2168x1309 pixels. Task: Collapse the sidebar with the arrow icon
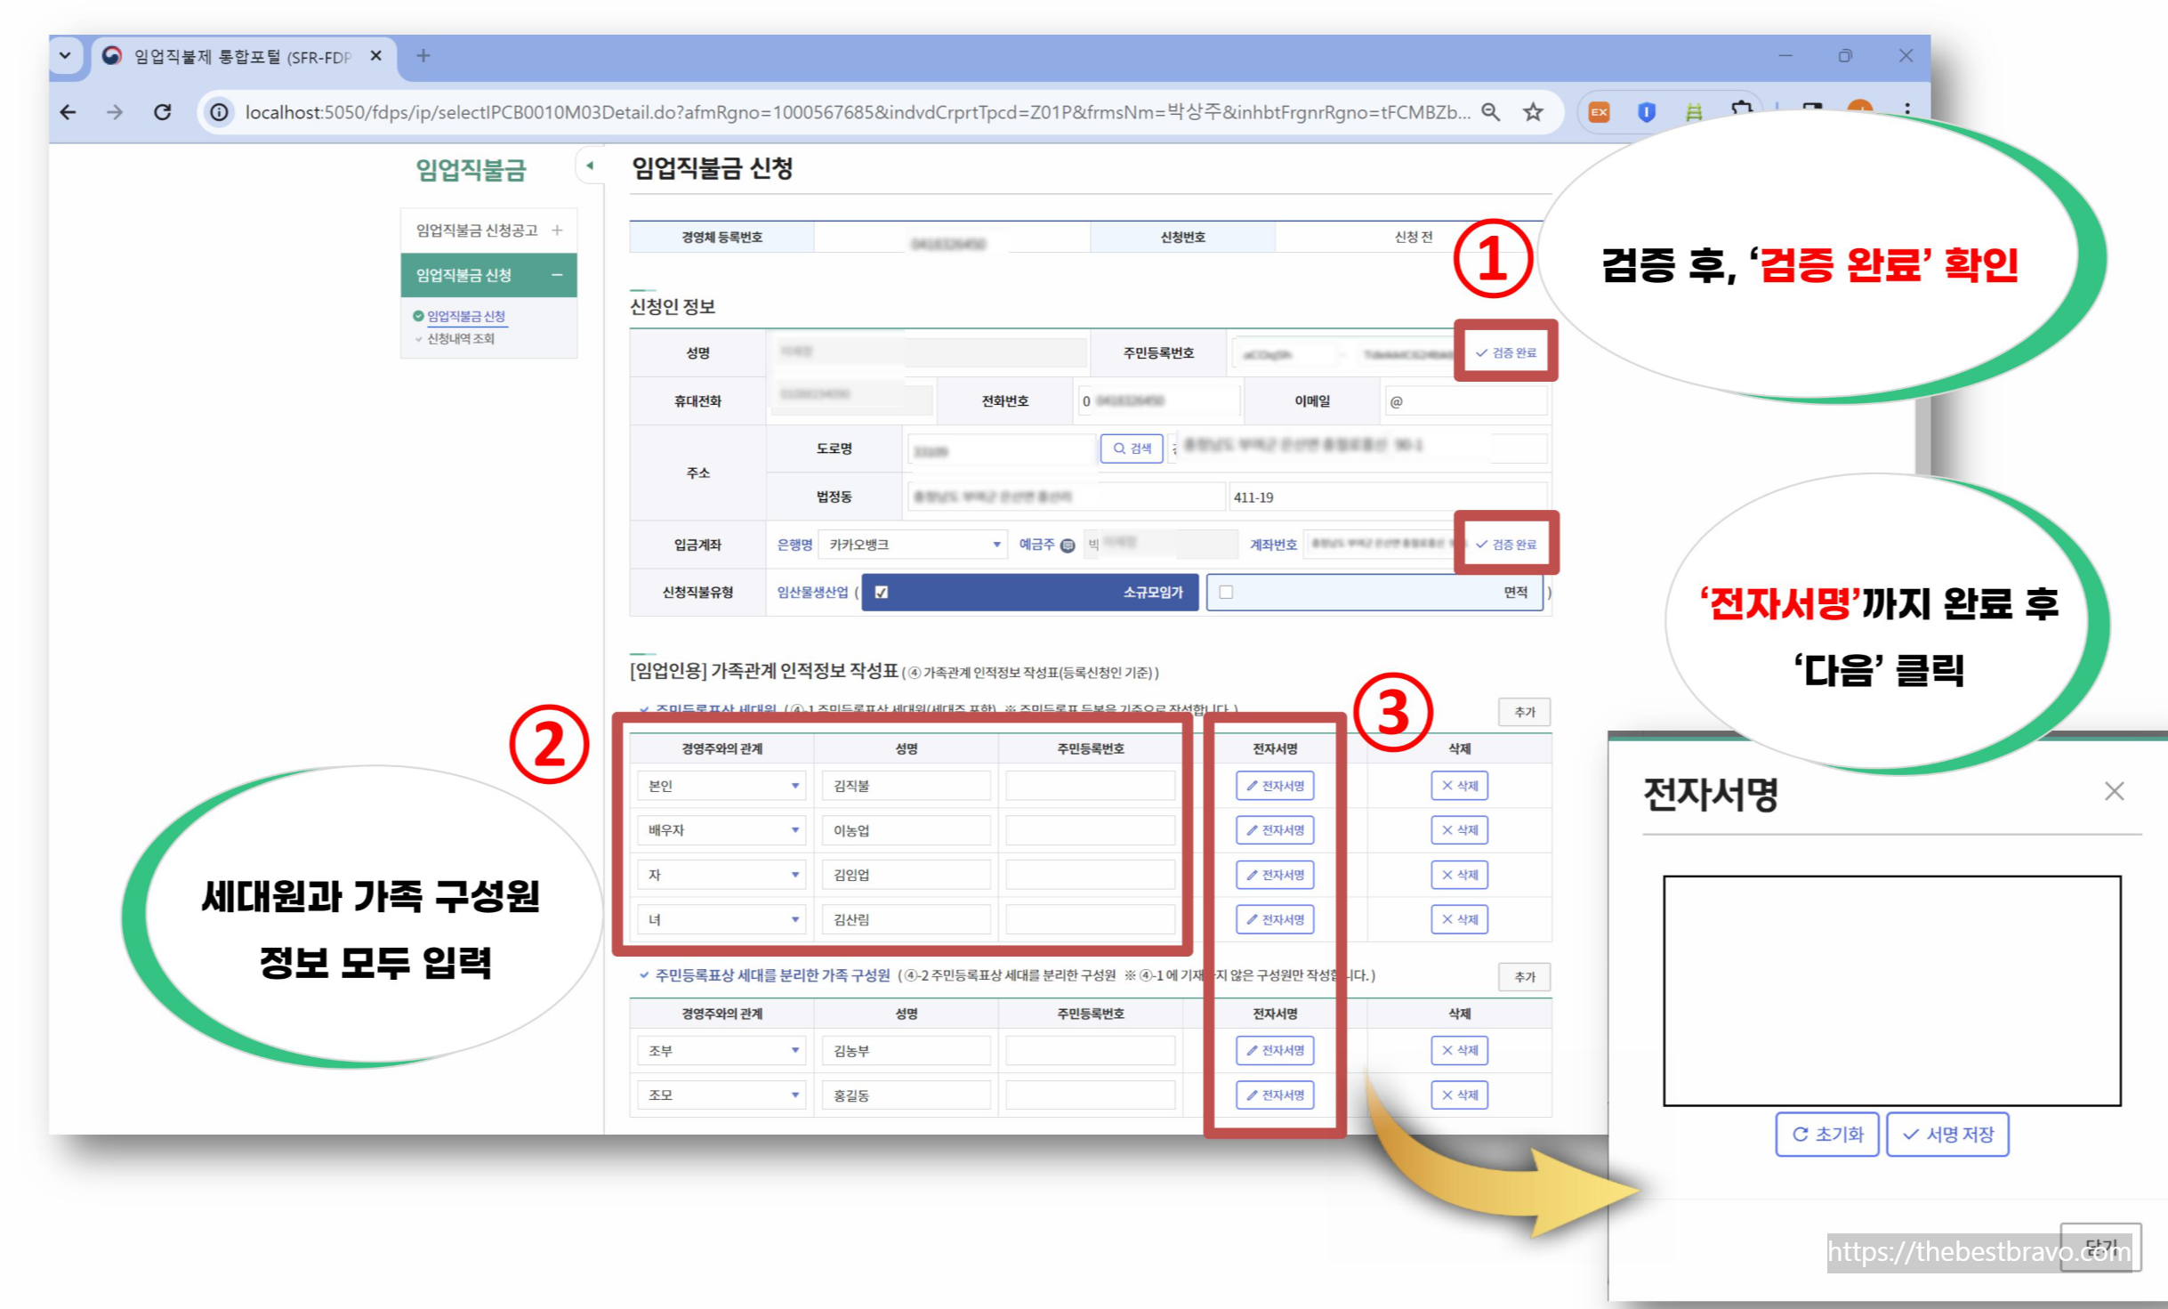589,166
